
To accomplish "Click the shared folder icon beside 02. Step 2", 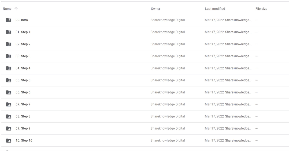I will [x=9, y=44].
